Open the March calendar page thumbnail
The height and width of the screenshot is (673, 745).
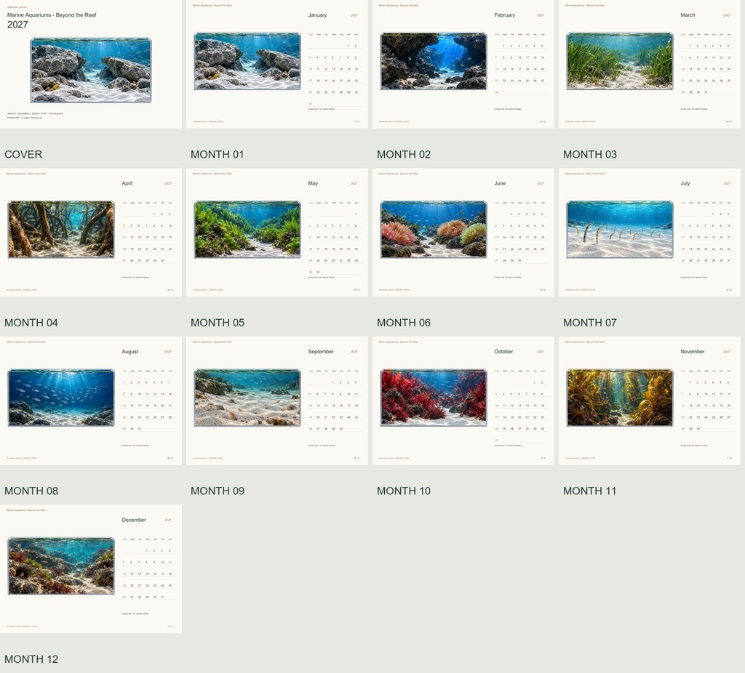[x=650, y=64]
